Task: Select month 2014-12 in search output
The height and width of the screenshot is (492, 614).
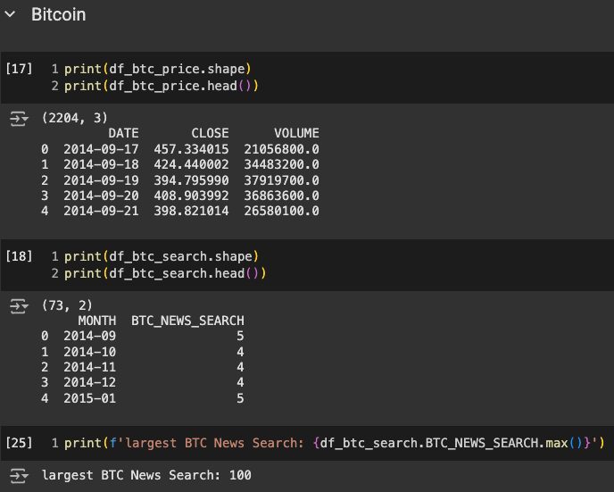Action: [x=89, y=382]
